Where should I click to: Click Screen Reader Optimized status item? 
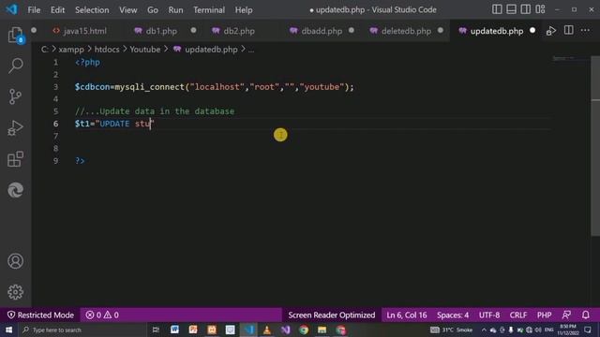(331, 315)
